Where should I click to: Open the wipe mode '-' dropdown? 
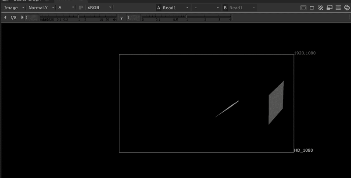click(206, 8)
